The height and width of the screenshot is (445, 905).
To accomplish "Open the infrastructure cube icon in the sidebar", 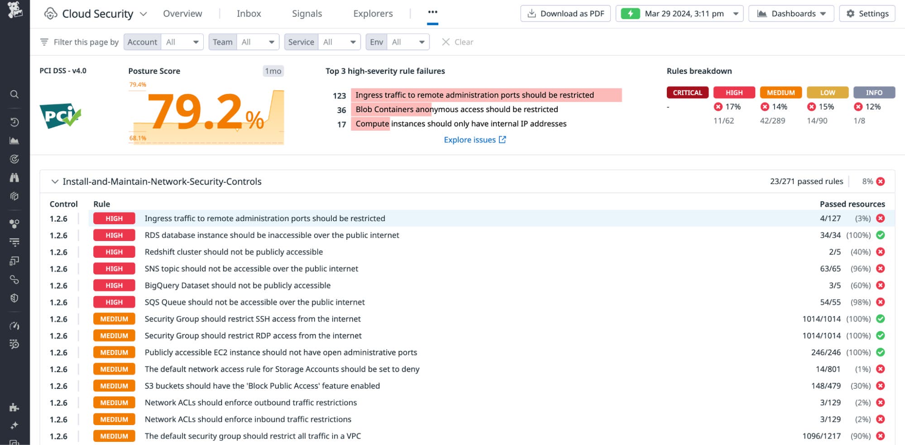I will coord(14,196).
